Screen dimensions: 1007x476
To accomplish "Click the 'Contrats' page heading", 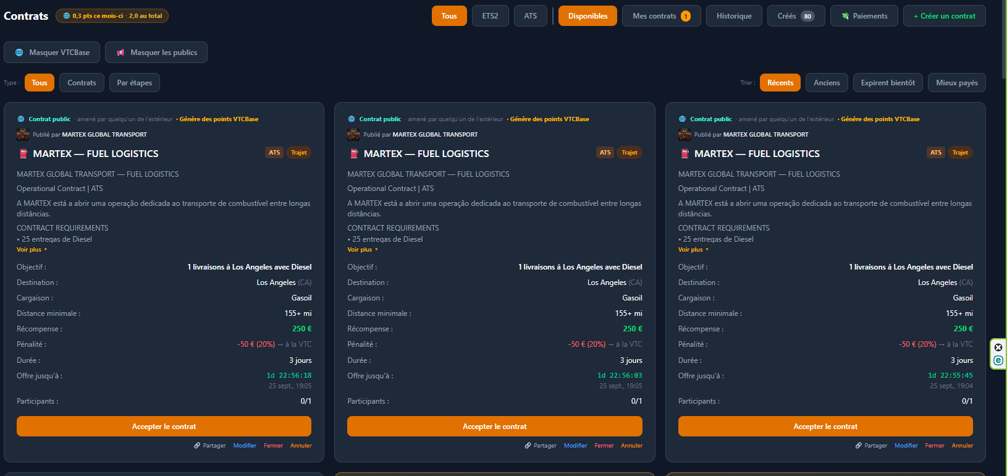I will (x=26, y=16).
